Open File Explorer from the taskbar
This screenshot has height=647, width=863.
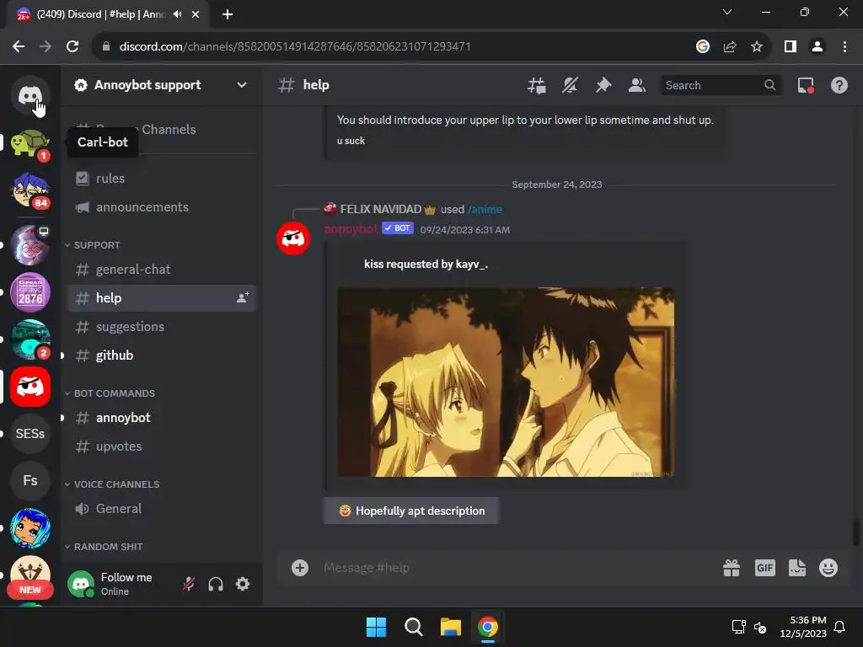click(x=450, y=627)
